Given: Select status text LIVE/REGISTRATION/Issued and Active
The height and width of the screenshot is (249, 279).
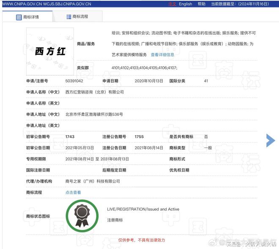Looking at the screenshot, I should click(x=143, y=209).
